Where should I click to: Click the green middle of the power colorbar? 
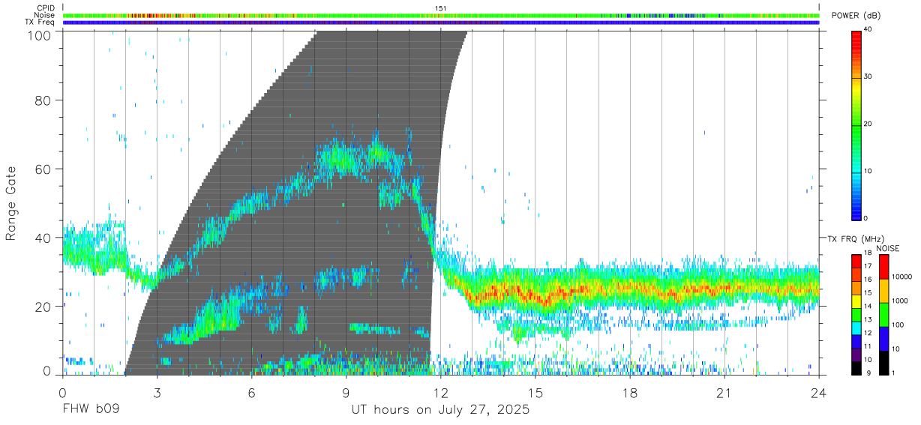pyautogui.click(x=856, y=125)
